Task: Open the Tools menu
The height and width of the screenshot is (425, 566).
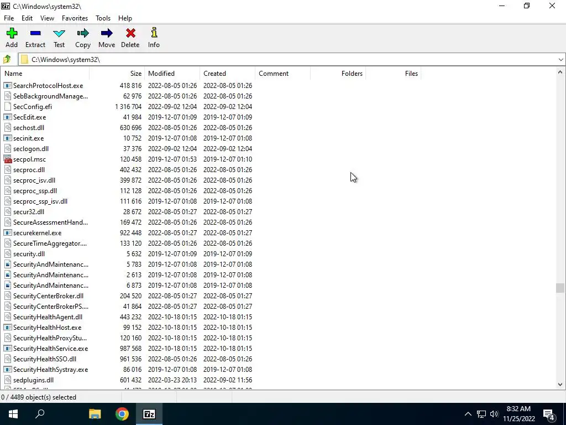Action: click(x=103, y=18)
